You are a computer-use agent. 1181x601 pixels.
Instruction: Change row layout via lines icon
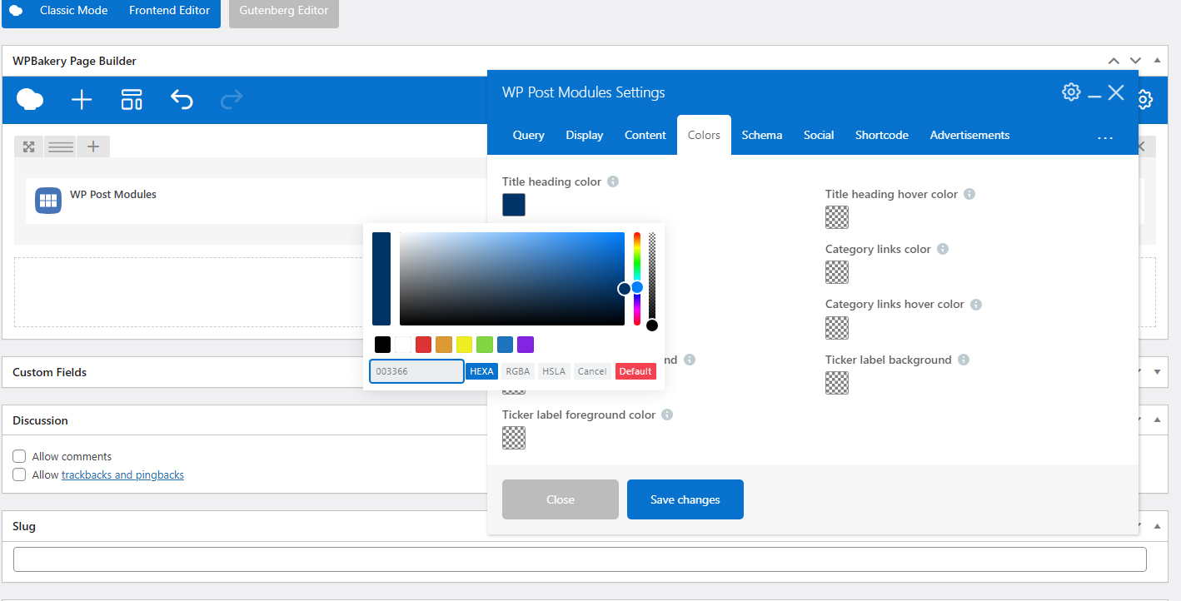pos(61,147)
